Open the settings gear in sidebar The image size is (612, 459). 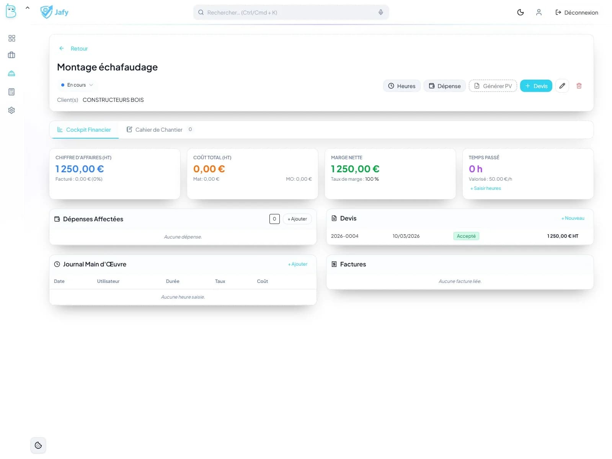[x=11, y=110]
